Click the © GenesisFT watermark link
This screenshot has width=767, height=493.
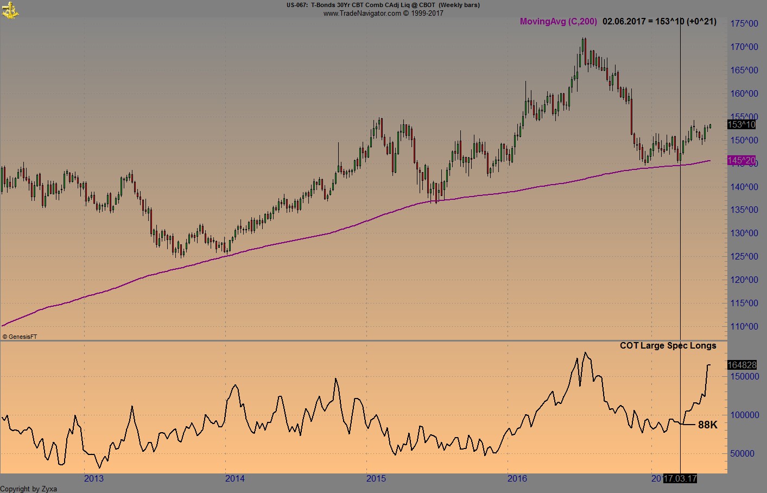(21, 336)
